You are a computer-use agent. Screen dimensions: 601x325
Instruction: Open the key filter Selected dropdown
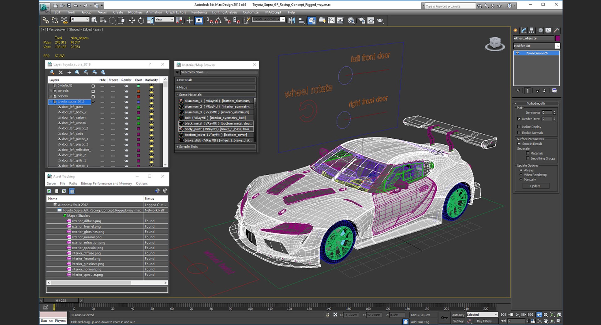coord(482,315)
